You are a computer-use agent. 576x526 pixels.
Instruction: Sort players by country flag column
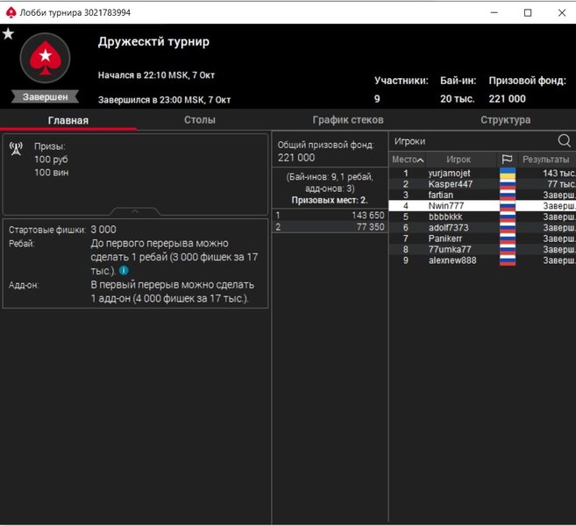click(507, 160)
